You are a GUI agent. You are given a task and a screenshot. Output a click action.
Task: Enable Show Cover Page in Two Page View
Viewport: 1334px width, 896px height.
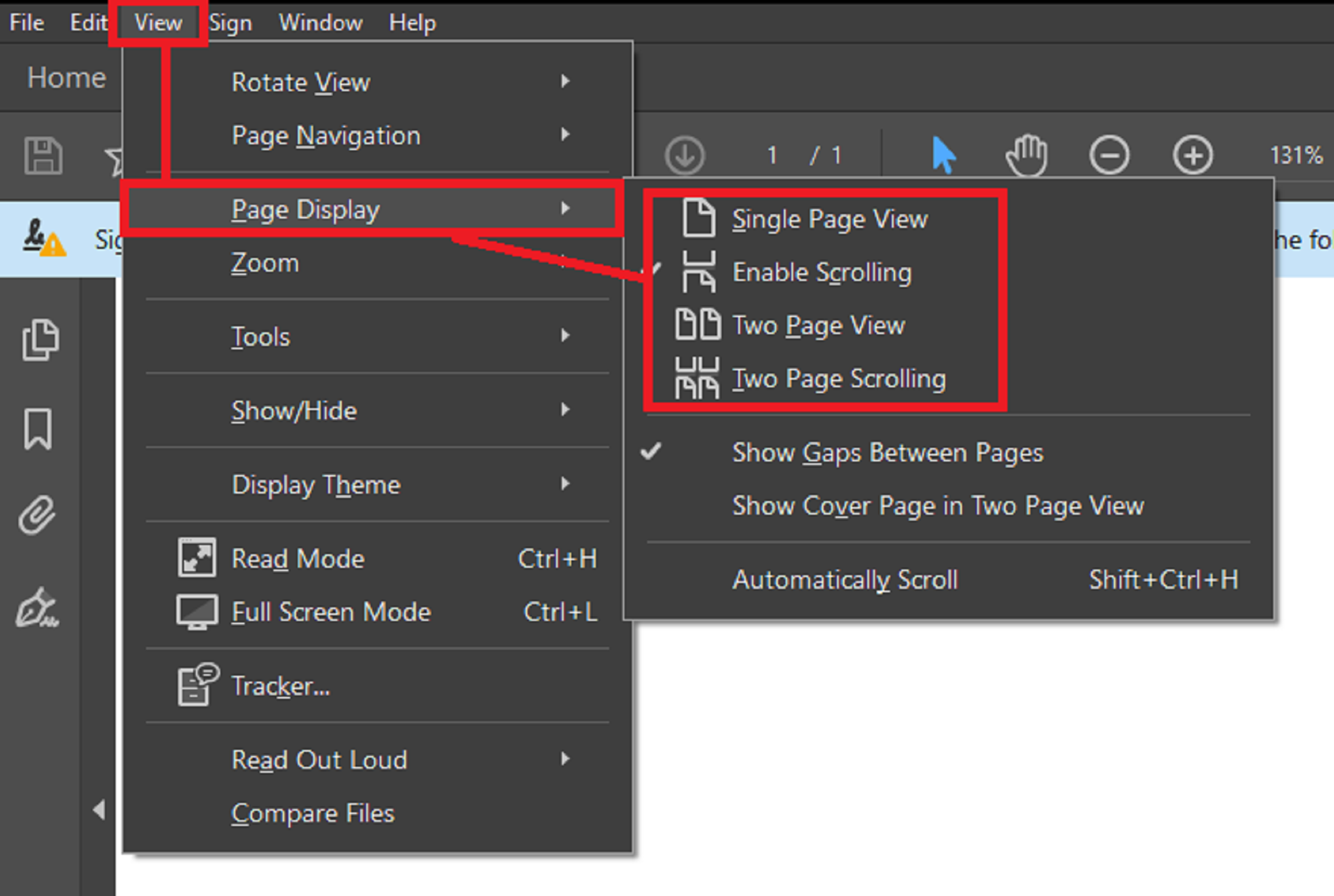coord(937,506)
